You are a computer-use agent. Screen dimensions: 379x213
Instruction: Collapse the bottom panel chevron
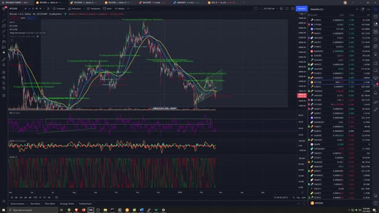298,204
